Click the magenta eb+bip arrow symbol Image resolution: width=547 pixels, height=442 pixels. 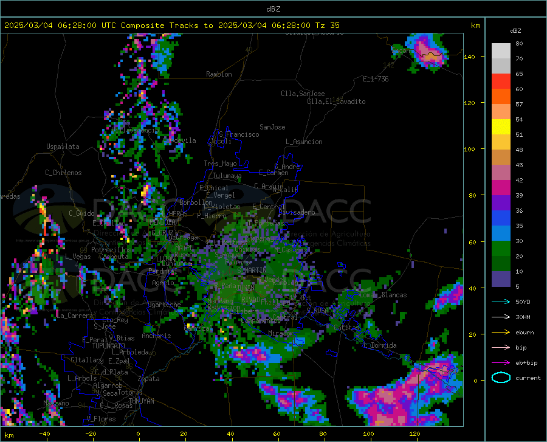click(x=501, y=363)
